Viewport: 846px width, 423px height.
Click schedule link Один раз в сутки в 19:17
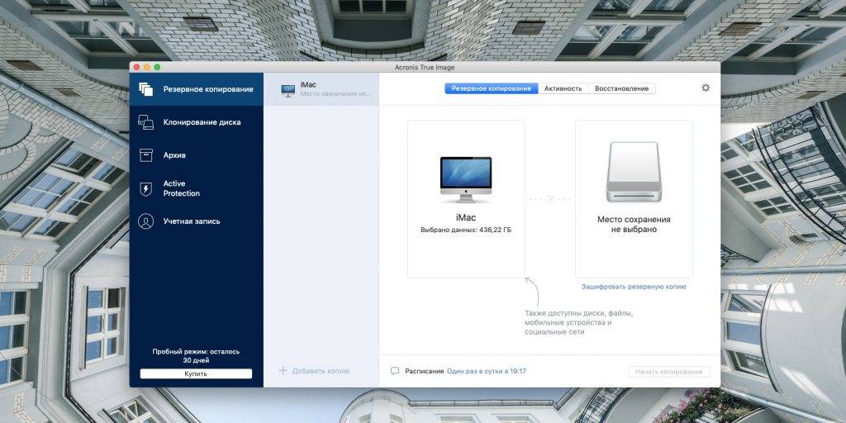pyautogui.click(x=487, y=371)
